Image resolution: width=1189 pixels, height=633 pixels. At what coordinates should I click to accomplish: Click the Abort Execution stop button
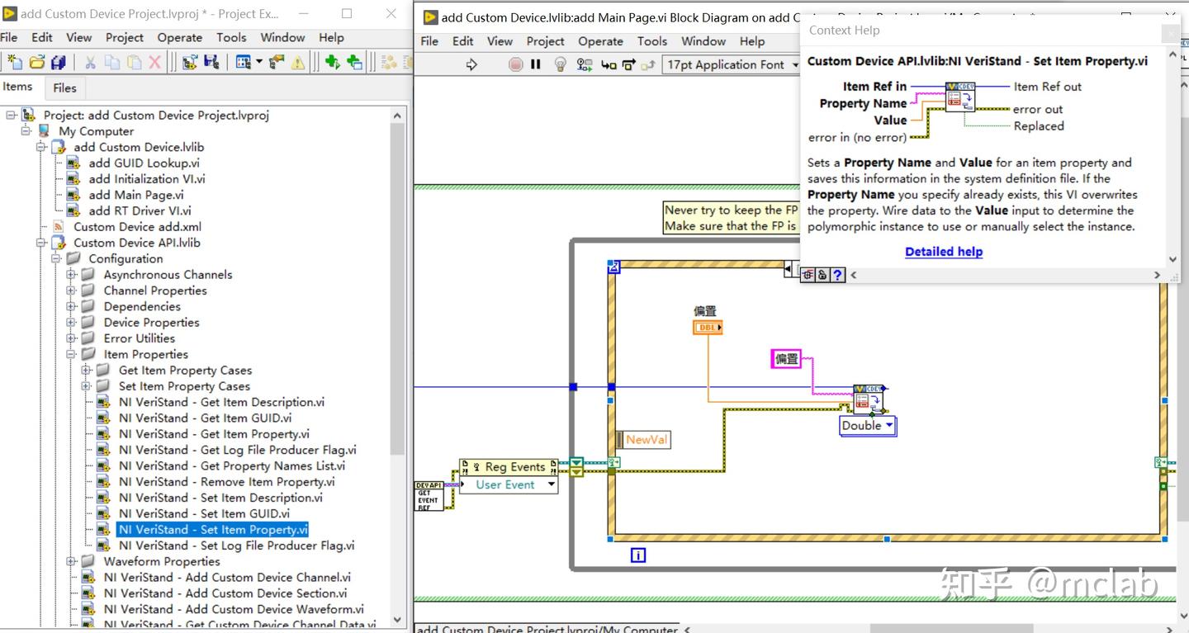tap(516, 64)
